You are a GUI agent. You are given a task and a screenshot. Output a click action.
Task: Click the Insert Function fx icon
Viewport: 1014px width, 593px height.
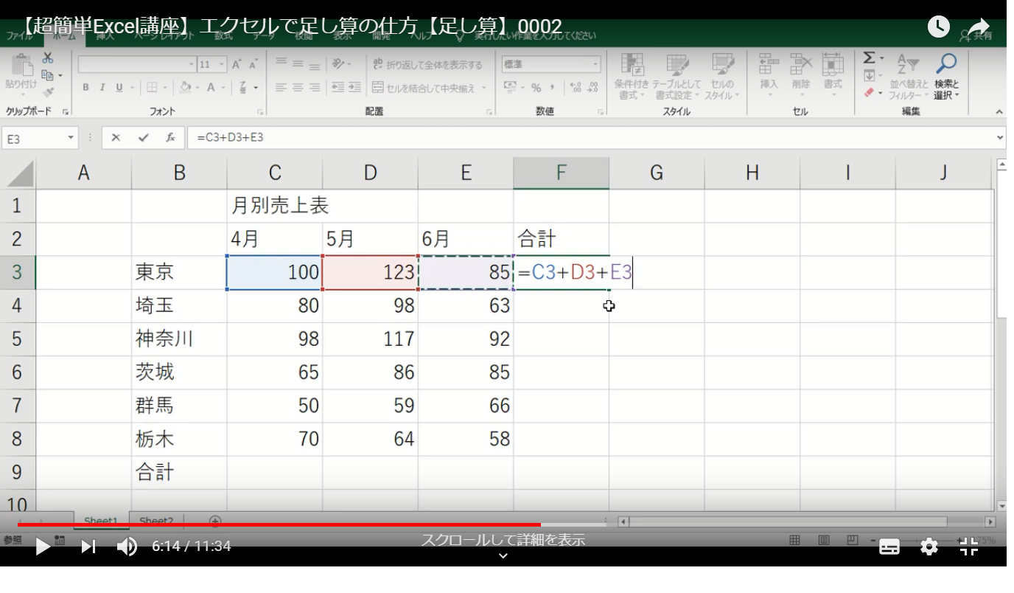(x=170, y=138)
